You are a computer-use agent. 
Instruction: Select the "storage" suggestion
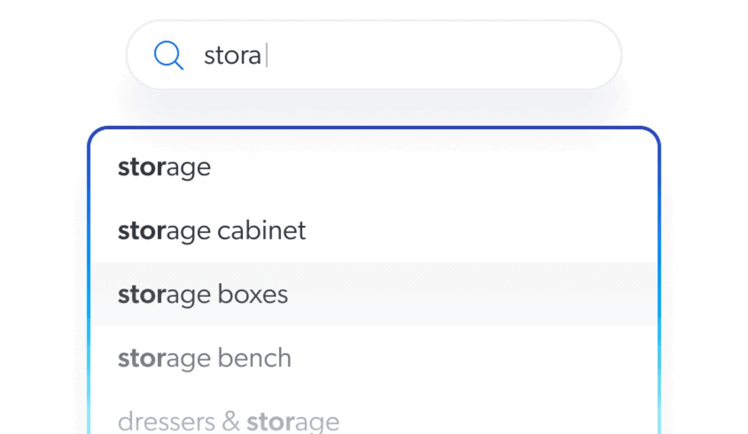[164, 167]
